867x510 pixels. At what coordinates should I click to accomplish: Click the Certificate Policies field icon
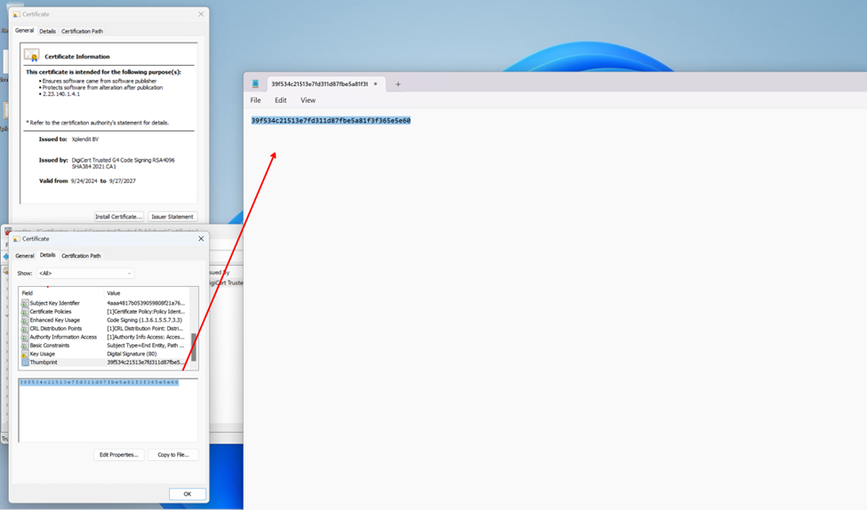pos(25,312)
